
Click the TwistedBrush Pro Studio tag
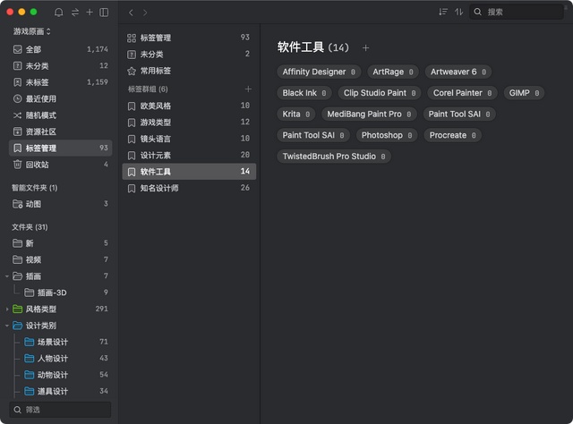(x=334, y=157)
